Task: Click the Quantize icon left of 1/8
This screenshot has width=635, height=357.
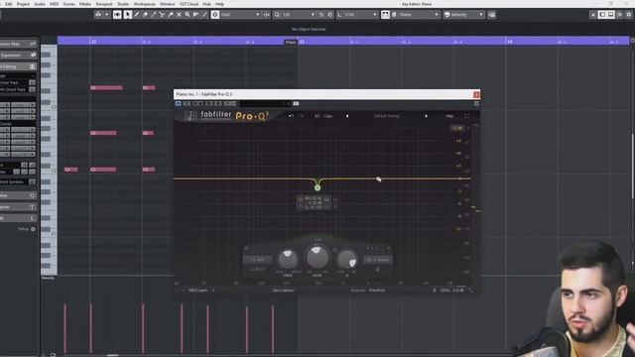Action: 277,15
